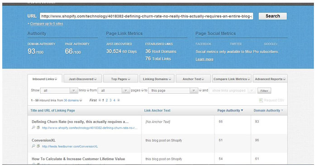Switch to the Just-Discovered tab
This screenshot has height=167, width=318.
click(x=82, y=79)
